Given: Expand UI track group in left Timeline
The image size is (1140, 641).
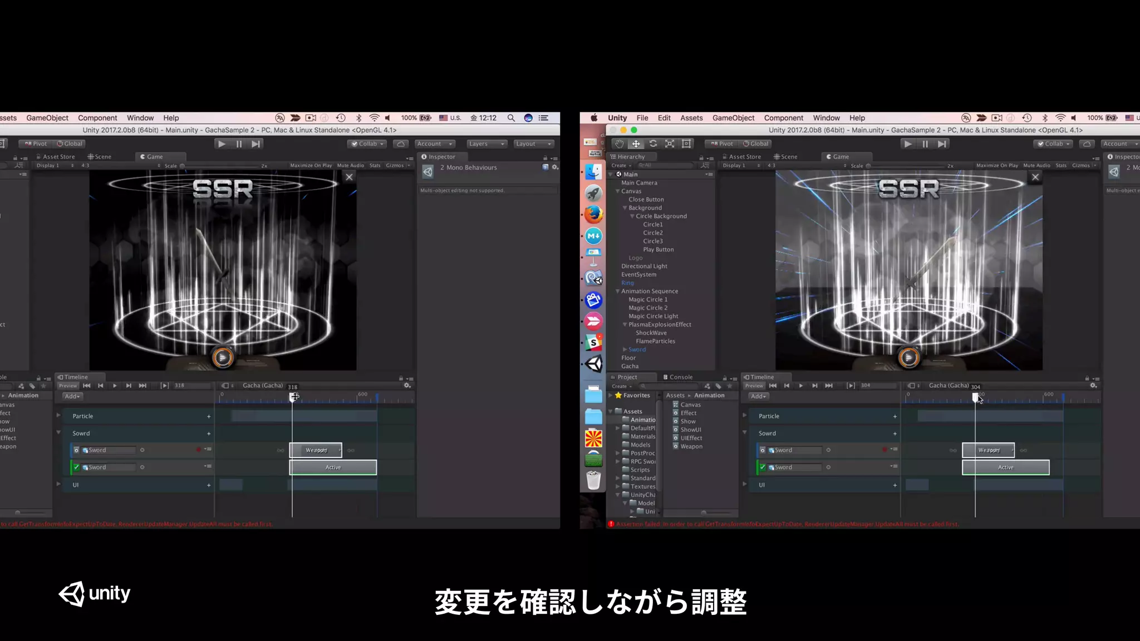Looking at the screenshot, I should click(58, 484).
